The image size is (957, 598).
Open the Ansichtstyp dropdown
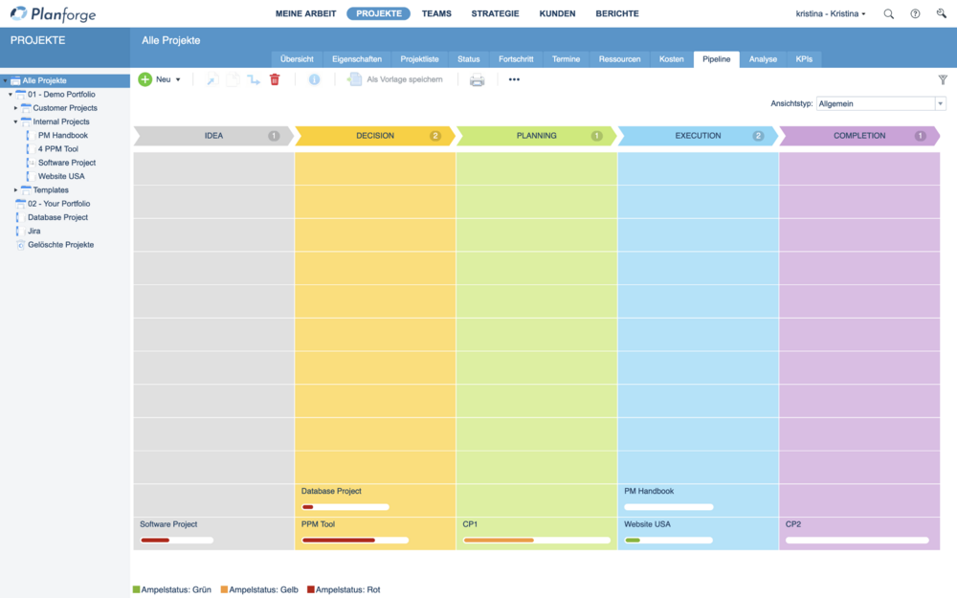(940, 103)
